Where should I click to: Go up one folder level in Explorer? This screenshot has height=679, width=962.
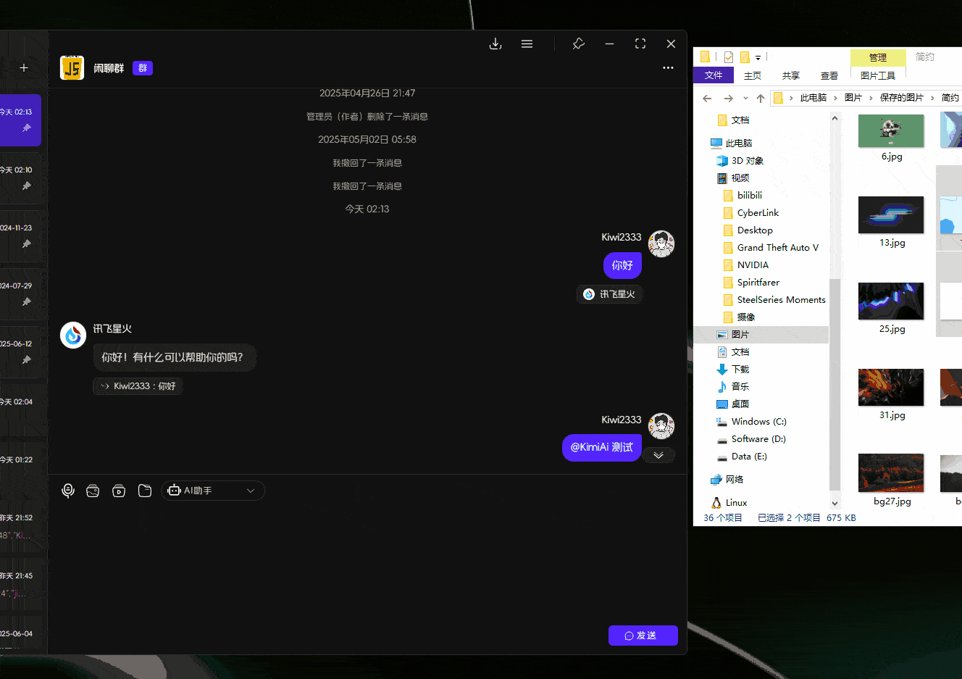[x=760, y=98]
